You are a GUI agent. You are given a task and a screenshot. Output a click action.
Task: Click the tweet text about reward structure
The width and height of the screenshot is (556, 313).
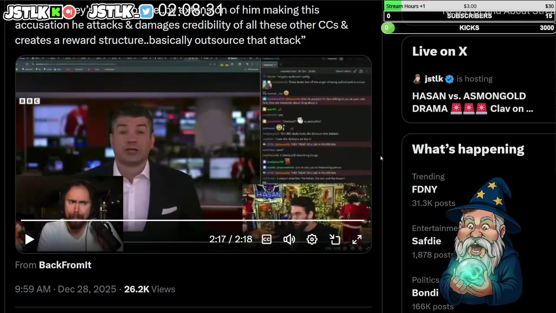(x=160, y=40)
